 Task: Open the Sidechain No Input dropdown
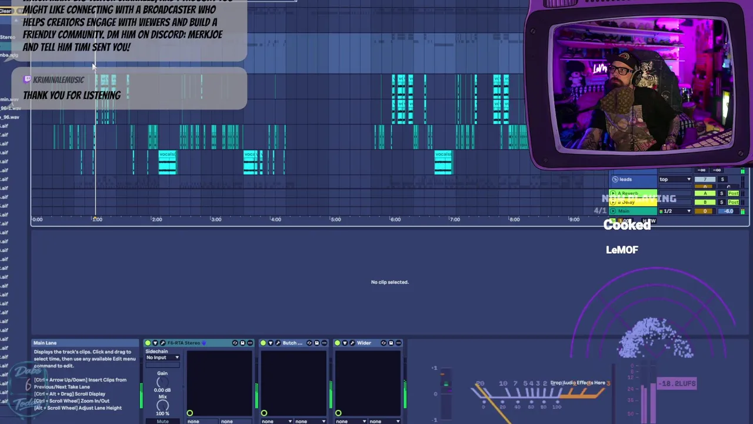click(x=162, y=357)
